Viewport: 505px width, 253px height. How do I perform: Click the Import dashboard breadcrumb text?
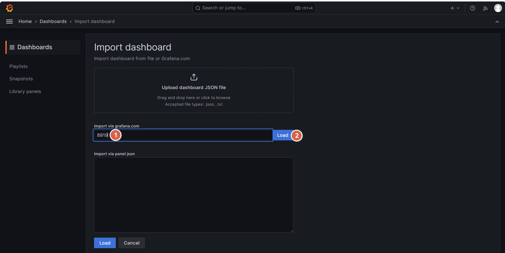pyautogui.click(x=95, y=21)
